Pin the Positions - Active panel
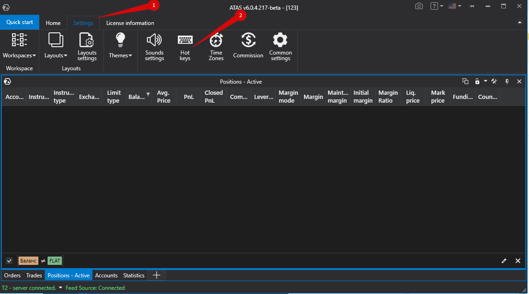This screenshot has height=294, width=529. click(506, 81)
